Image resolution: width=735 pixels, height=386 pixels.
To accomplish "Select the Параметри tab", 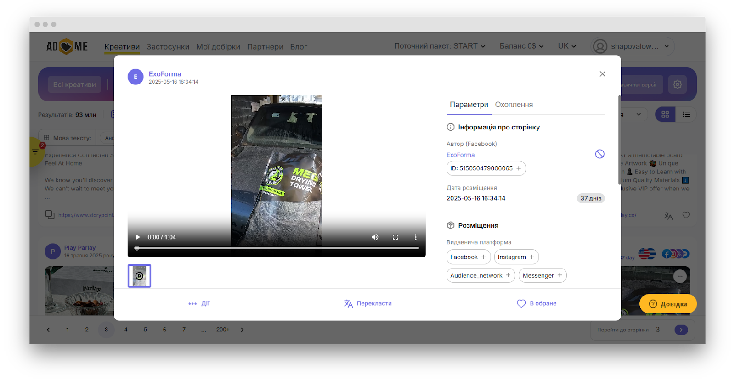I will click(x=469, y=105).
